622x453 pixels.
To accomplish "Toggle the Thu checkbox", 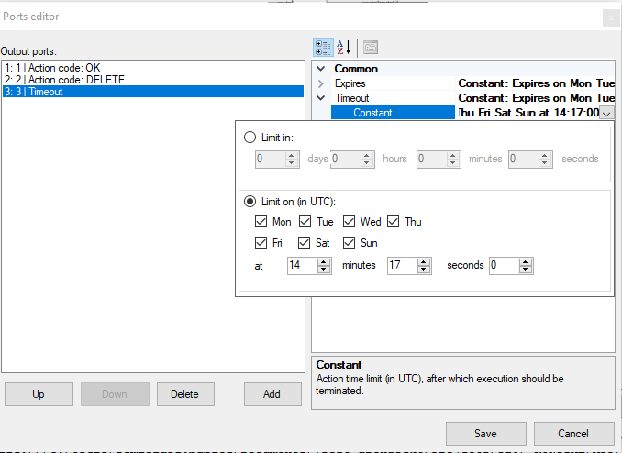I will (393, 221).
